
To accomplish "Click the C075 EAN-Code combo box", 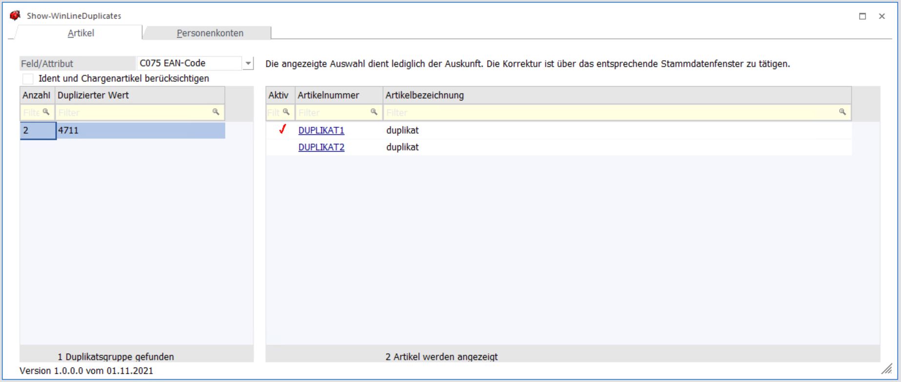I will 189,63.
